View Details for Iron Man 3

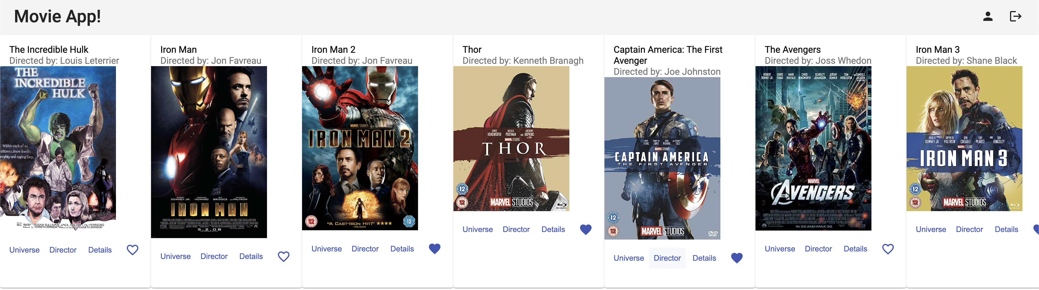1006,229
